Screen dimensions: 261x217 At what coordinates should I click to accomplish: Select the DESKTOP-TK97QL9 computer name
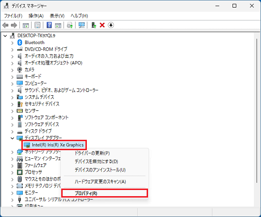click(x=36, y=36)
